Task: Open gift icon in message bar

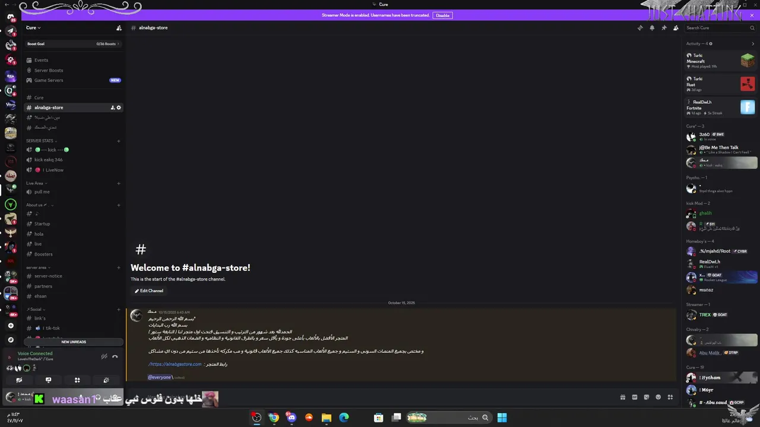Action: click(623, 397)
